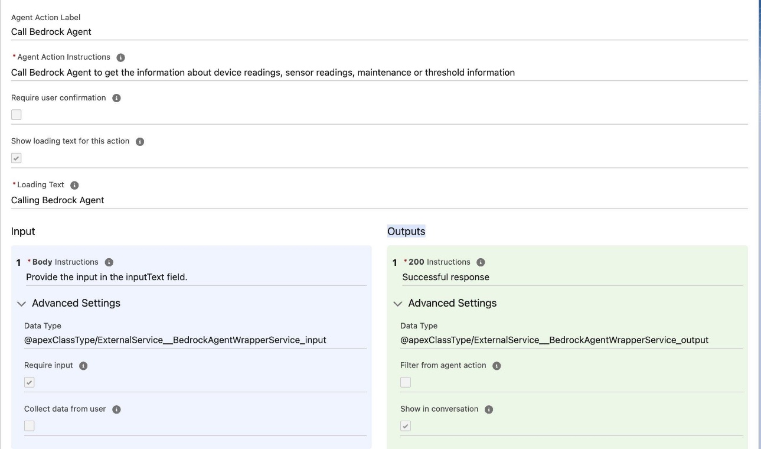Click info icon next to 200 Instructions
Screen dimensions: 761x449
click(x=481, y=262)
